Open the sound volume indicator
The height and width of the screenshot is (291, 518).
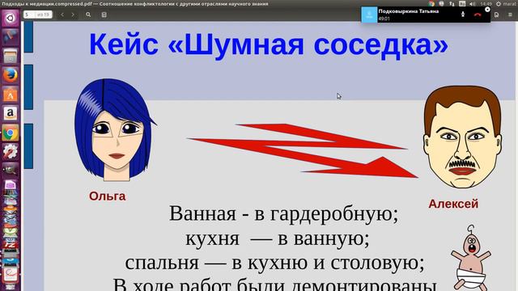473,3
